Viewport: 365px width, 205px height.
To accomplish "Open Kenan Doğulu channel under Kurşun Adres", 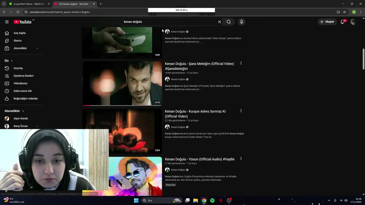I will 178,127.
